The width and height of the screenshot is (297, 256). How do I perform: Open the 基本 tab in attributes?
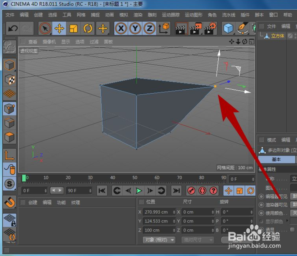point(277,160)
